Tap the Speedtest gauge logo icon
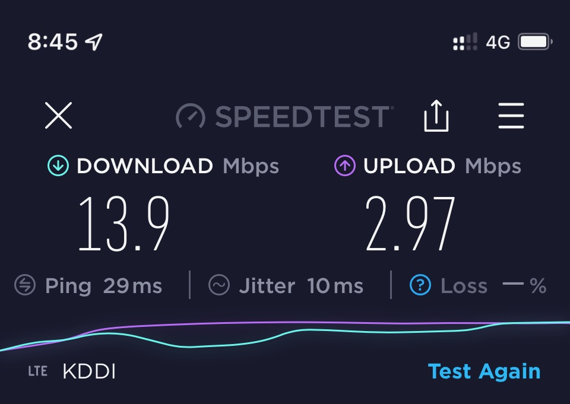The width and height of the screenshot is (570, 404). (191, 116)
